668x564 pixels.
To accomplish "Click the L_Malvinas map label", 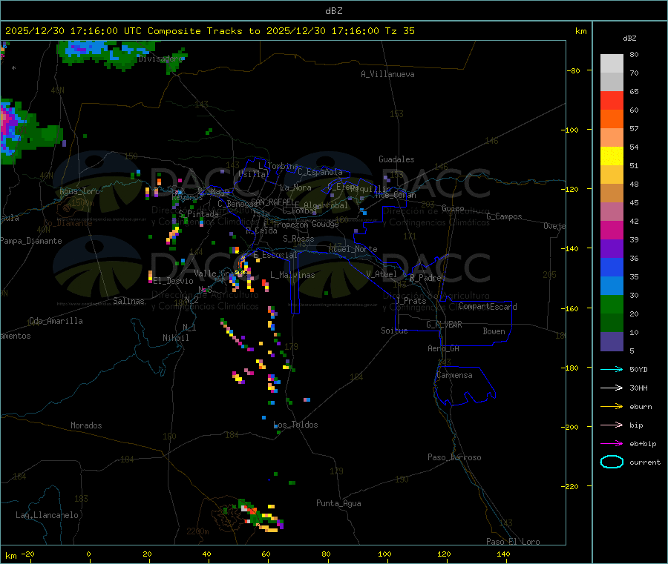I will pyautogui.click(x=292, y=275).
